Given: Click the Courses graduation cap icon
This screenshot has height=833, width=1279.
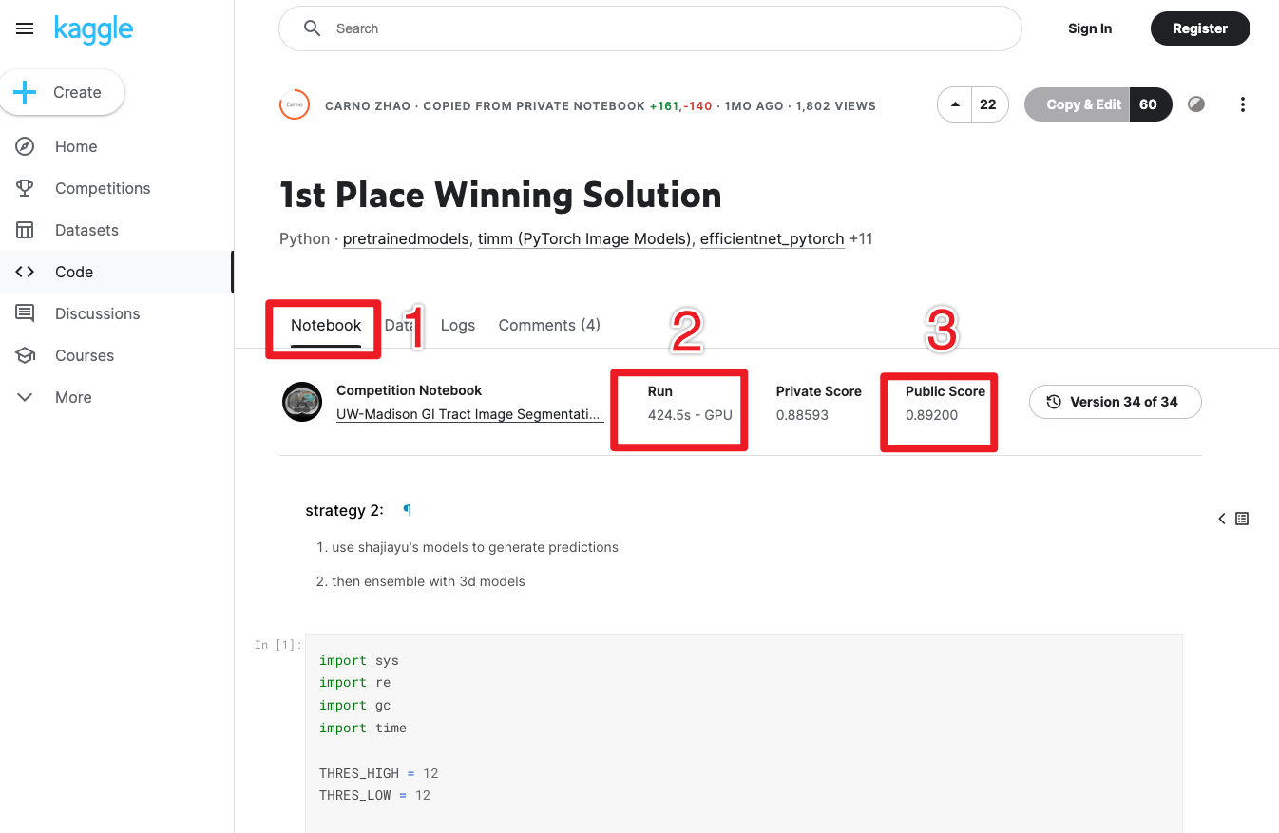Looking at the screenshot, I should point(26,355).
